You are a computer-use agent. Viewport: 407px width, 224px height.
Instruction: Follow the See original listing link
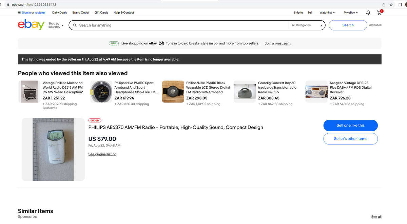pos(102,154)
